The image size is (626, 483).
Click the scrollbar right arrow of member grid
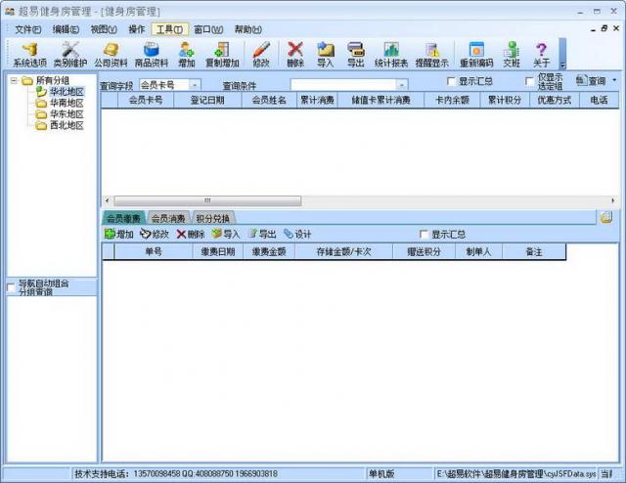[613, 200]
